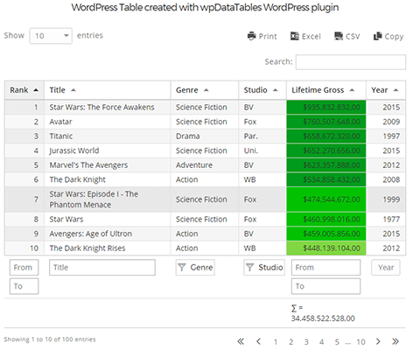Sort by the Lifetime Gross column header

pyautogui.click(x=326, y=90)
